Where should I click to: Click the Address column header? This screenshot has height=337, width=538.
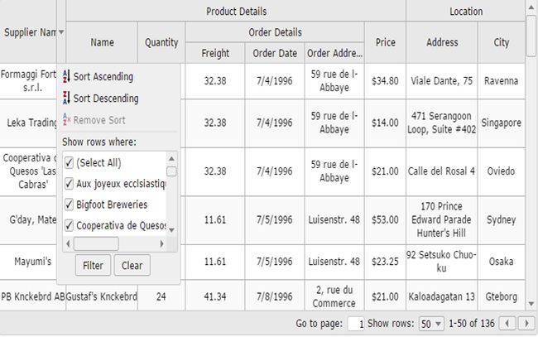(x=442, y=42)
